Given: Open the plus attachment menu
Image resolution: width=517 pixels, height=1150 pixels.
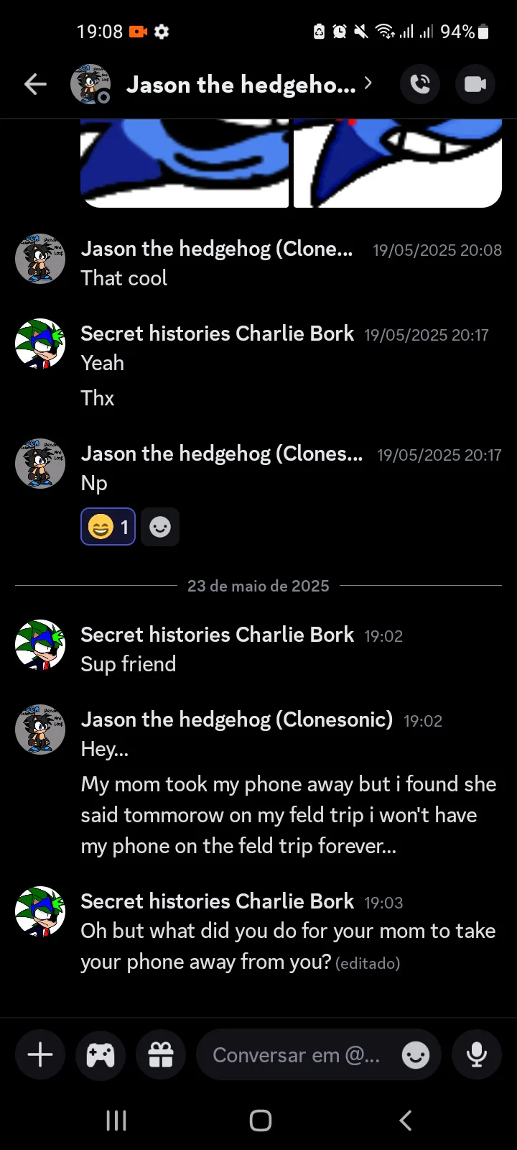Looking at the screenshot, I should pos(40,1054).
